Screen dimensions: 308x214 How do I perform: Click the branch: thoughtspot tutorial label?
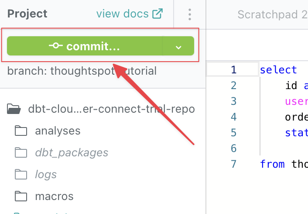(82, 71)
